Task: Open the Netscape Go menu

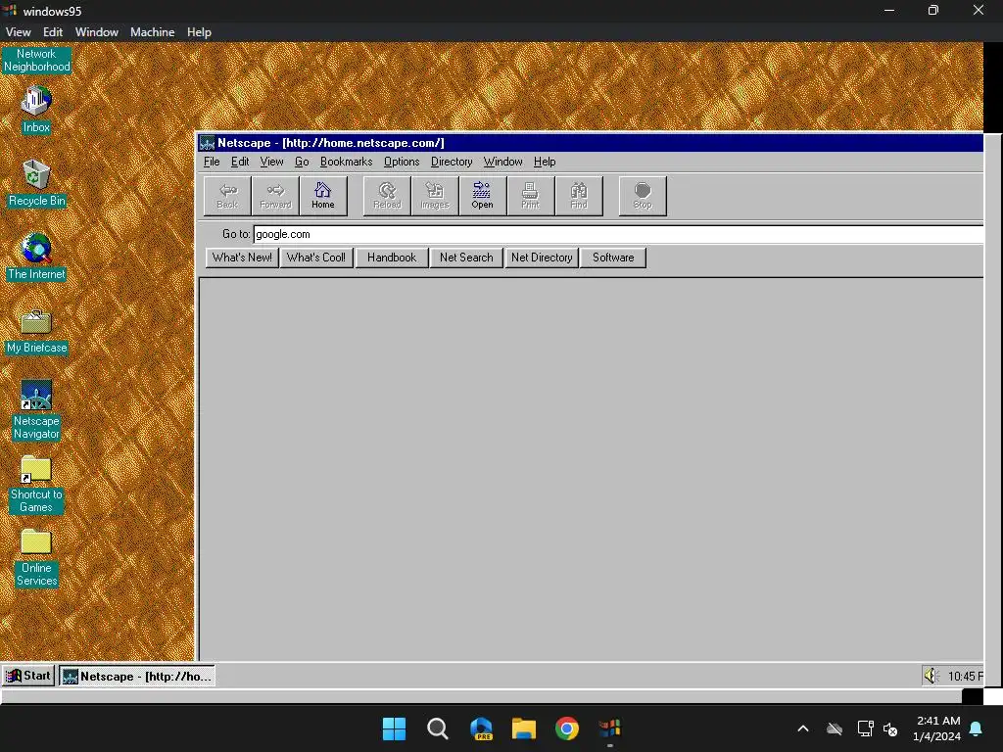Action: click(x=302, y=162)
